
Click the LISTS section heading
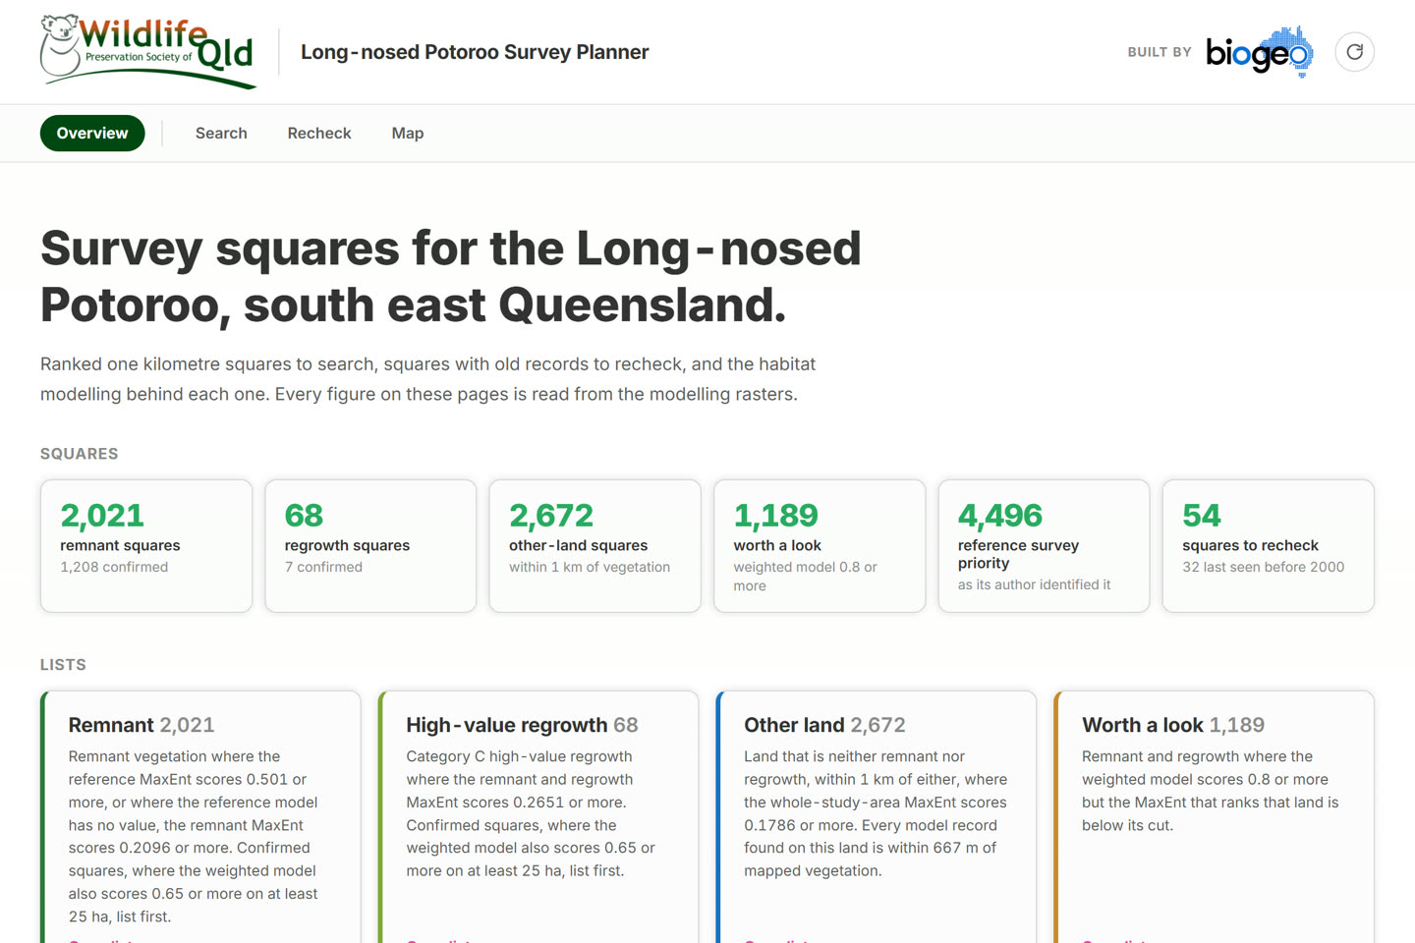[x=63, y=665]
